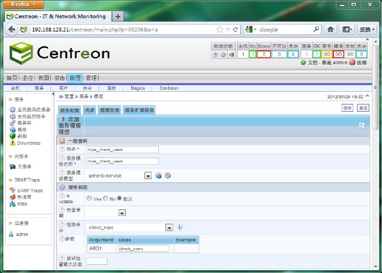This screenshot has height=273, width=382.
Task: Open the 报告 main menu
Action: tap(59, 78)
